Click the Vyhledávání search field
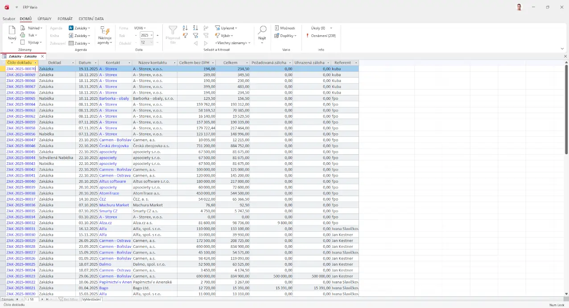Viewport: 569px width, 308px height. coord(91,300)
